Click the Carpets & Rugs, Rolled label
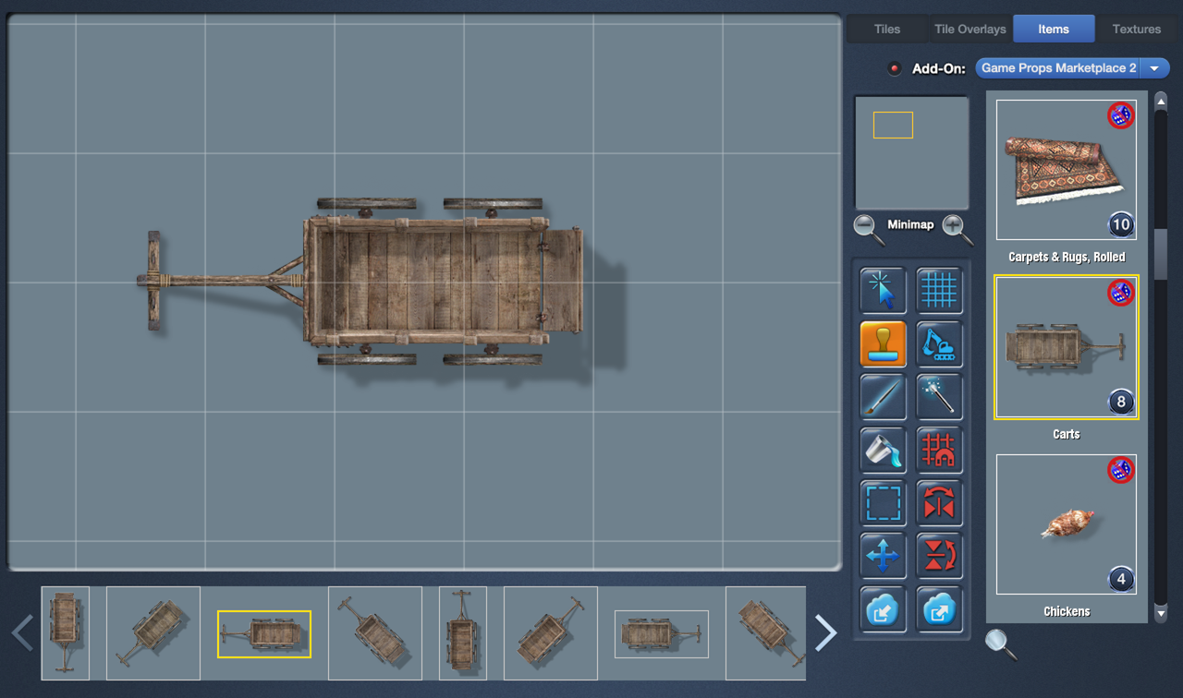This screenshot has width=1183, height=698. tap(1067, 257)
